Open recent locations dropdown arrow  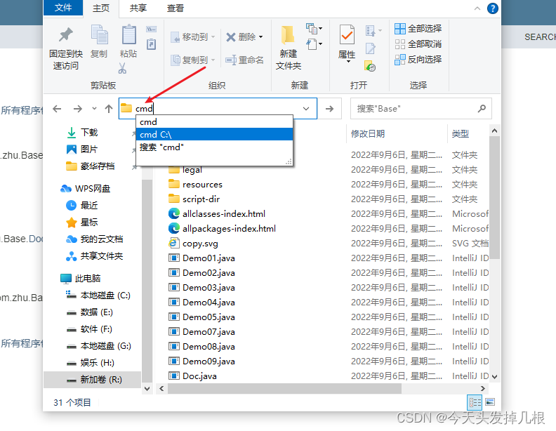tap(94, 109)
